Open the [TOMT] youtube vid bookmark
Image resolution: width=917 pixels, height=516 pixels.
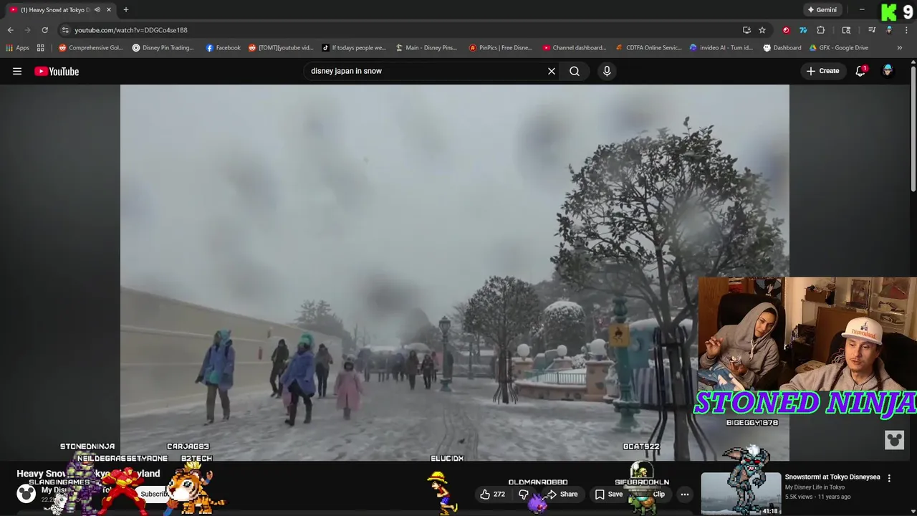281,48
